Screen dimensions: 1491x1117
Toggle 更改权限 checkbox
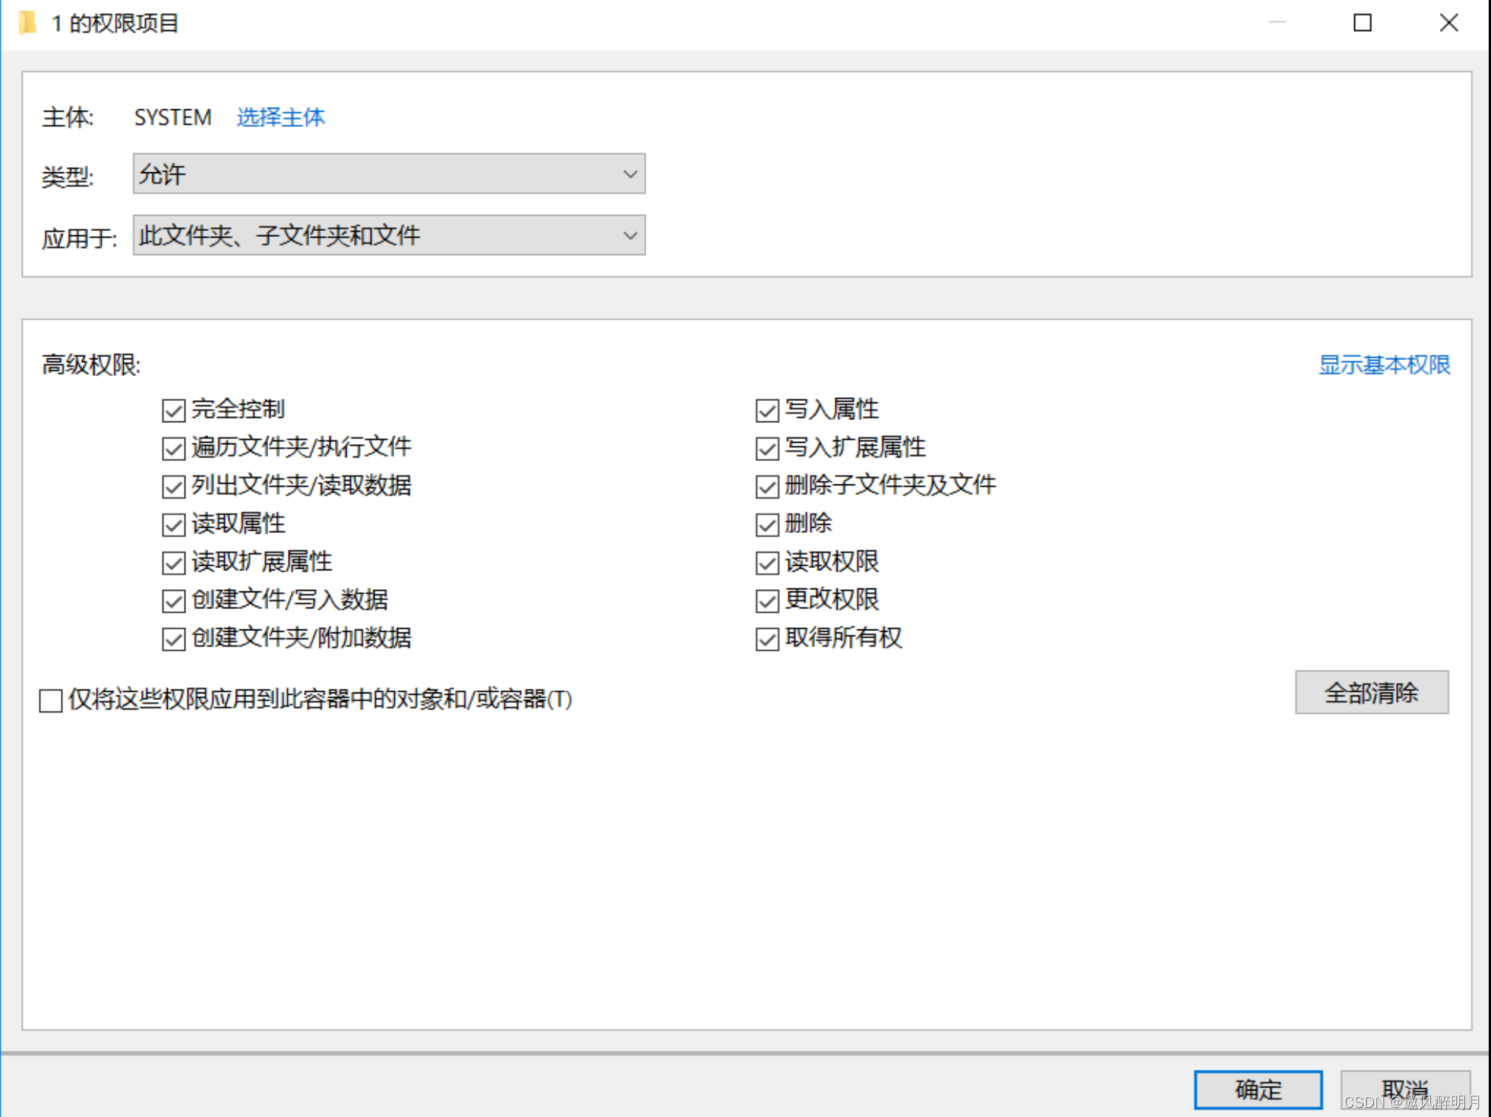pos(767,601)
